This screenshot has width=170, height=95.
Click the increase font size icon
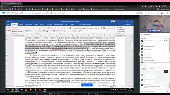click(x=40, y=28)
